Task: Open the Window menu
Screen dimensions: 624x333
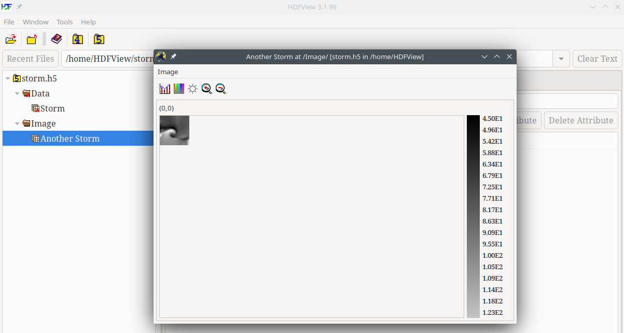Action: [x=35, y=22]
